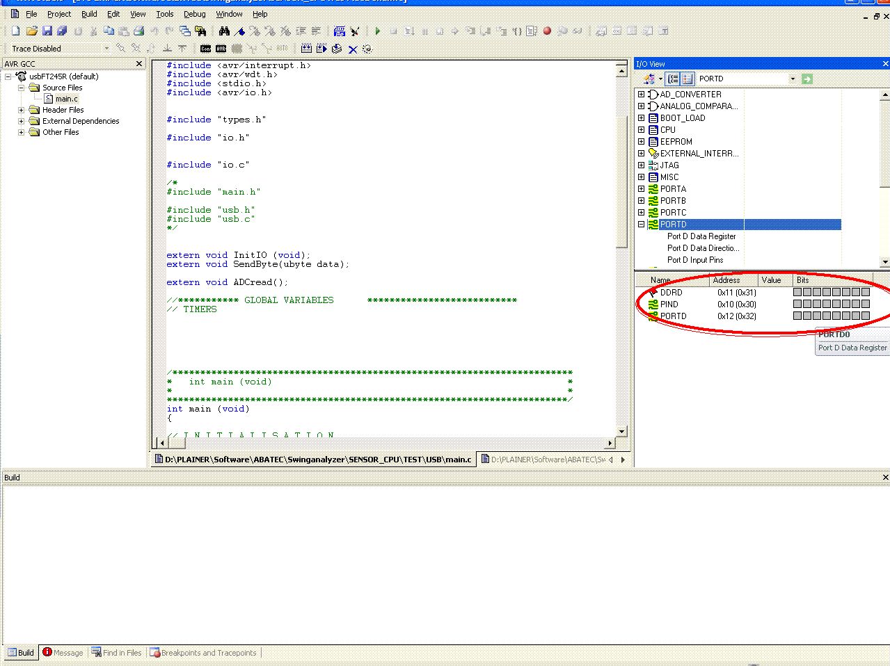Click the Save icon in the toolbar
890x666 pixels.
47,31
